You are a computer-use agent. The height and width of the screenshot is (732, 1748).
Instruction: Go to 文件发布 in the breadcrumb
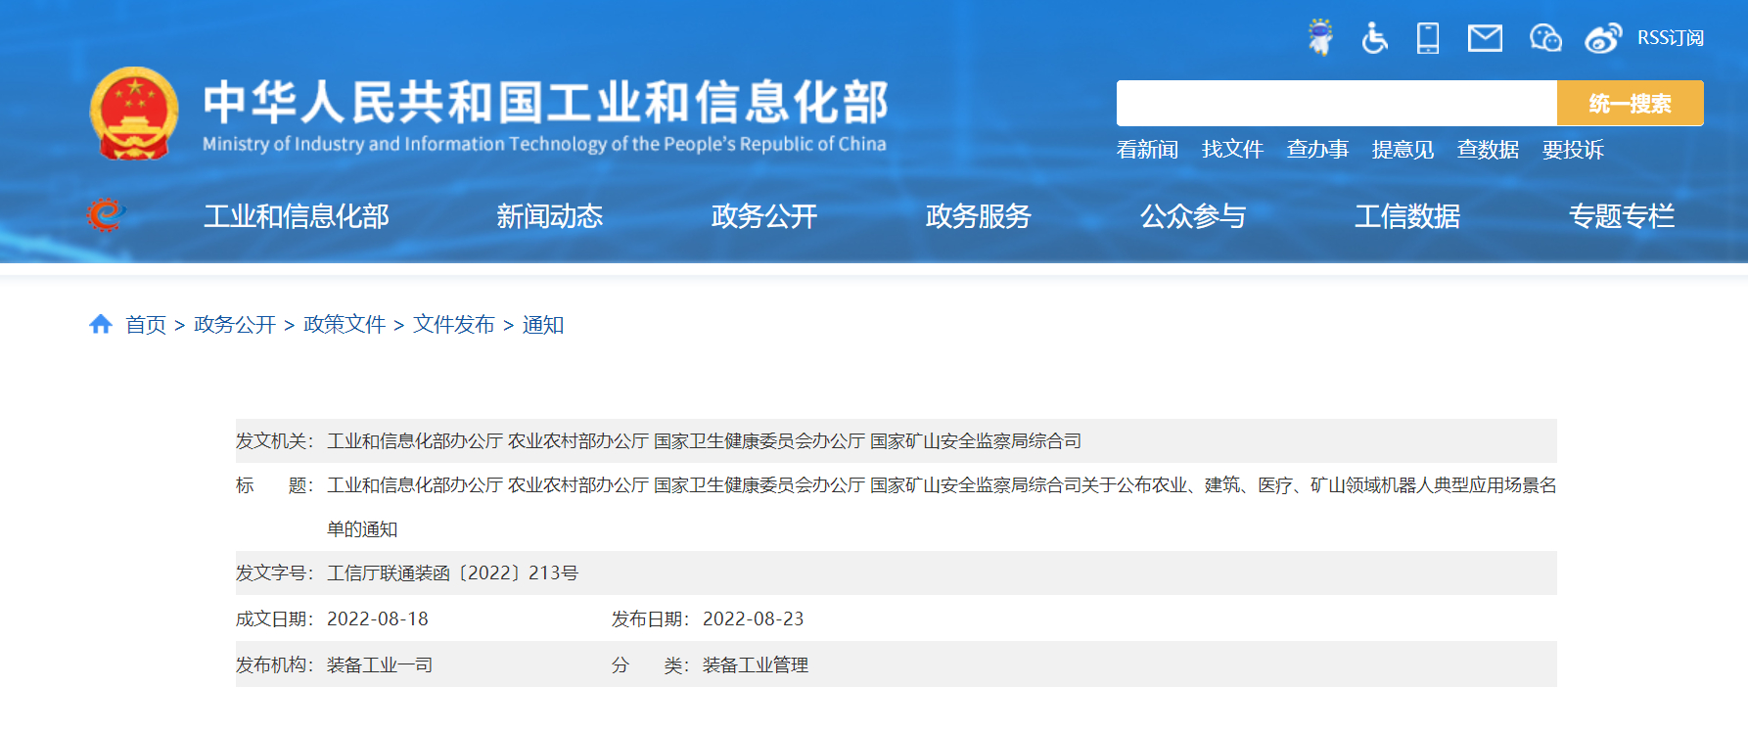(454, 325)
